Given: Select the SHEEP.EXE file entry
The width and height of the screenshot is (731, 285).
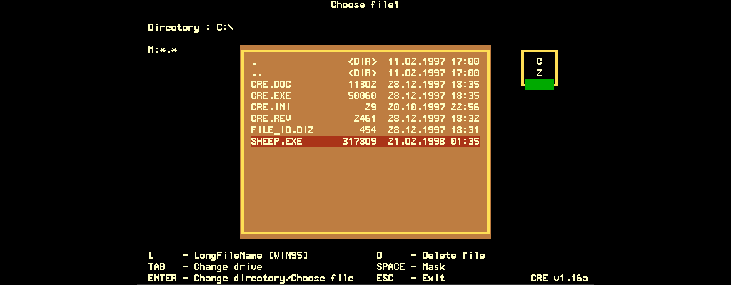Looking at the screenshot, I should pos(364,142).
